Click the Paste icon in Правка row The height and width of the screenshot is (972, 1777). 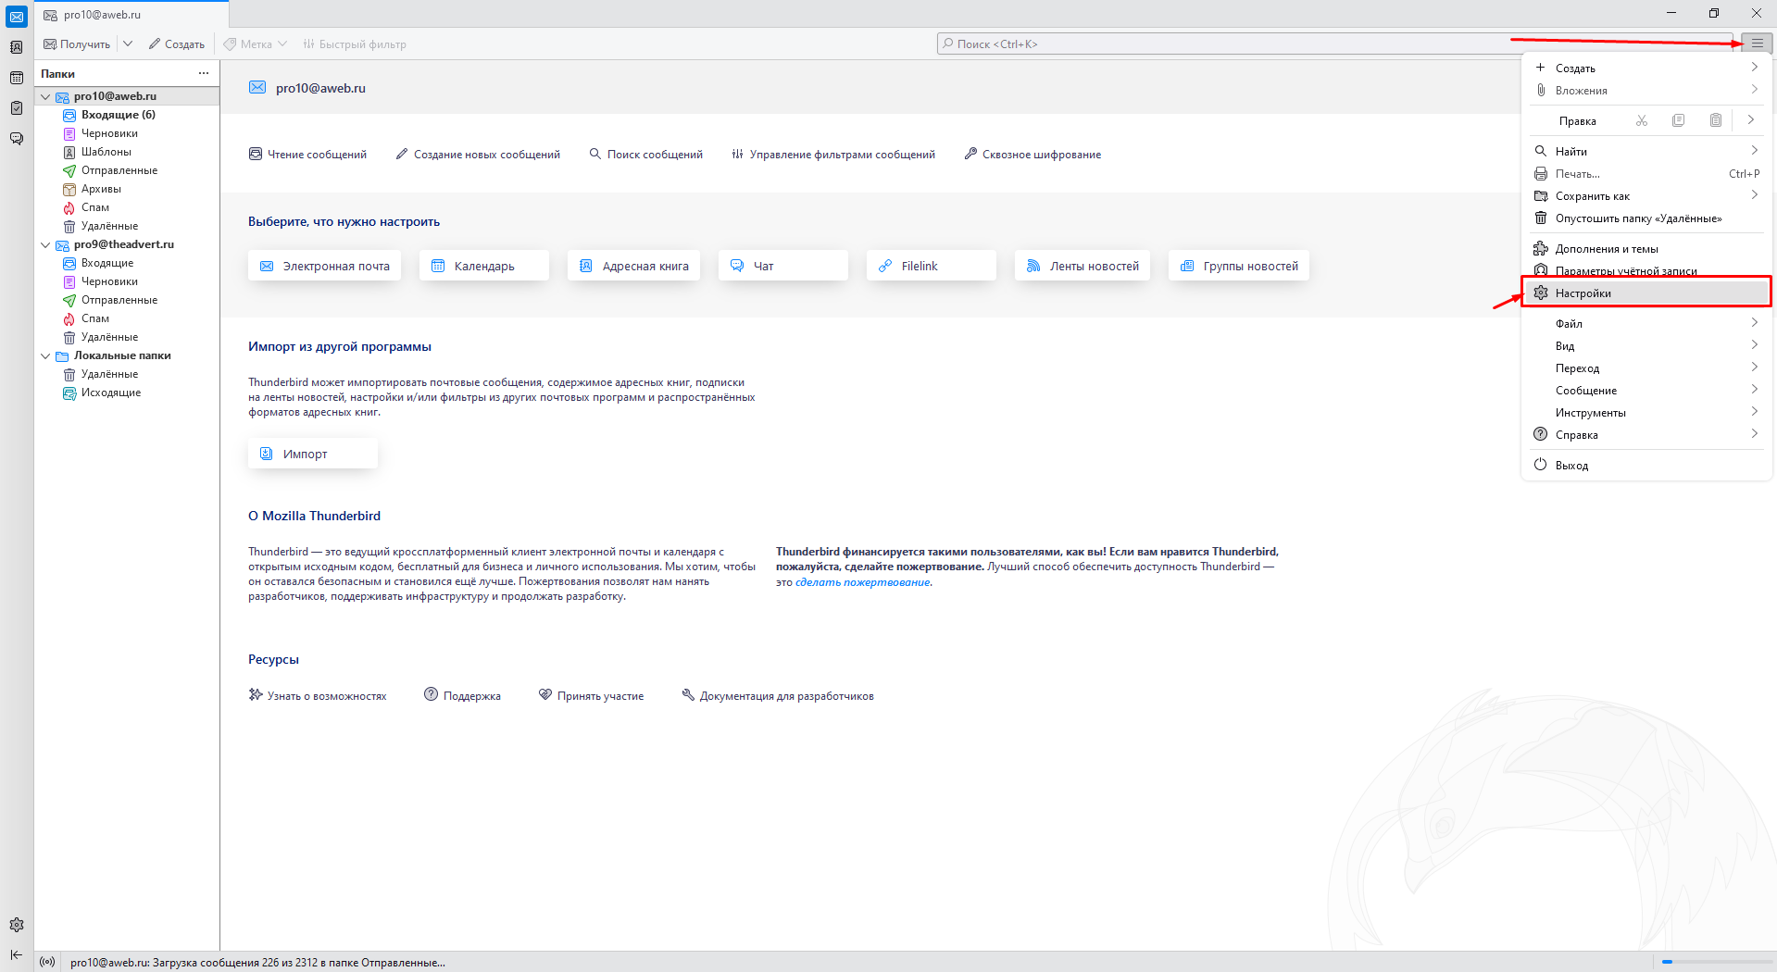pos(1716,120)
